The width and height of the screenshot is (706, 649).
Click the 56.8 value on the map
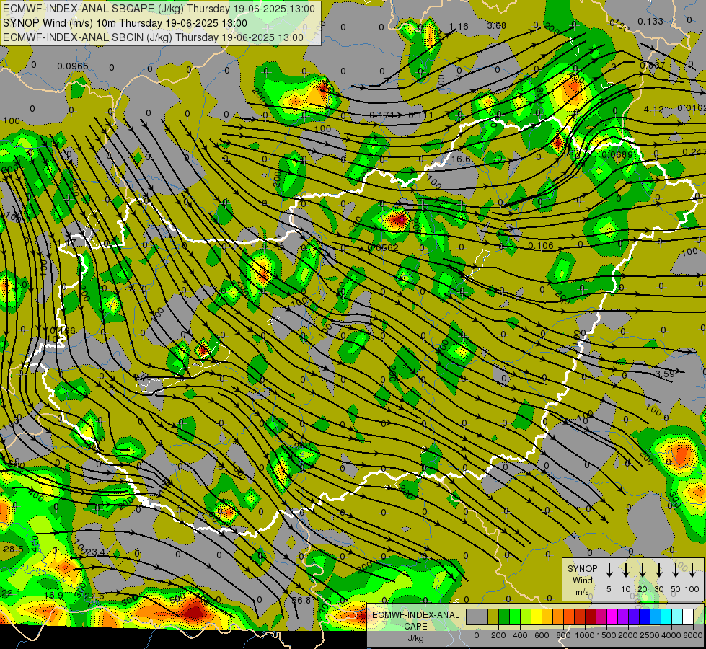[x=301, y=601]
